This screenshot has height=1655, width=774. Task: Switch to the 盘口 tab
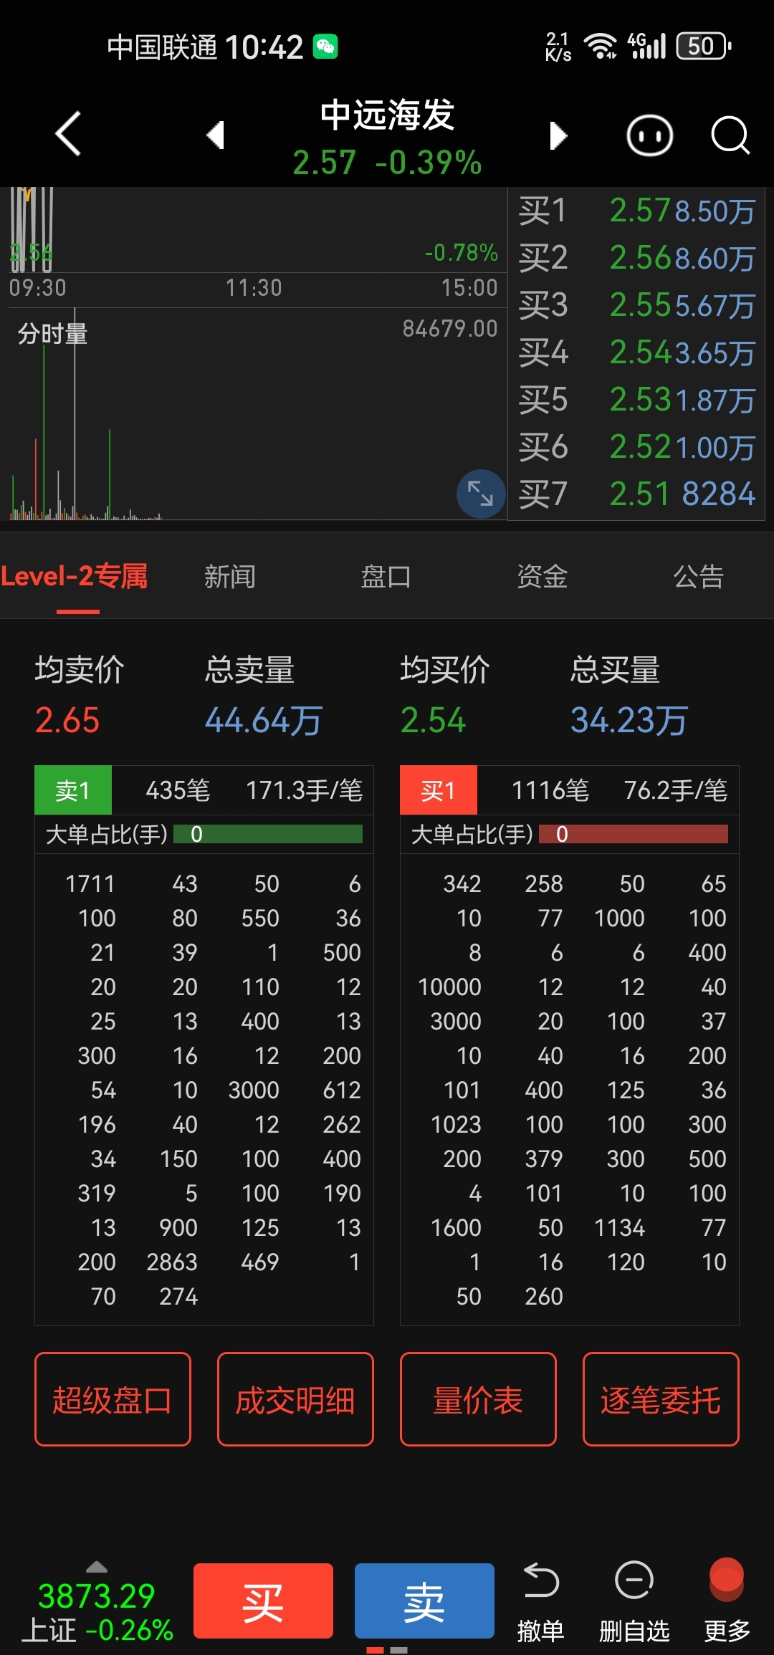(x=386, y=577)
